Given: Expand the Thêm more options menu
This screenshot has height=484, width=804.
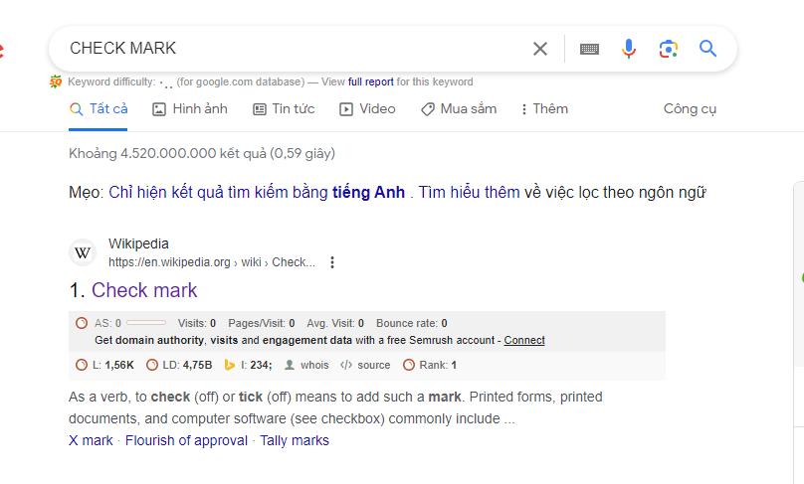Looking at the screenshot, I should 544,109.
